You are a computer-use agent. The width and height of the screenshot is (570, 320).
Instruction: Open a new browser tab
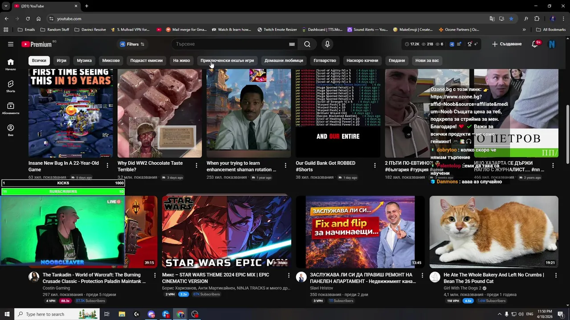pos(86,6)
